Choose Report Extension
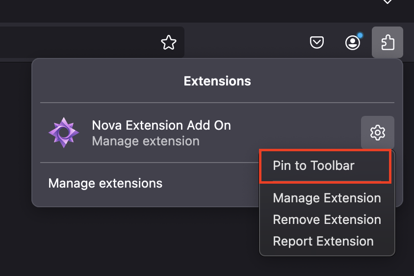Image resolution: width=414 pixels, height=276 pixels. click(323, 241)
